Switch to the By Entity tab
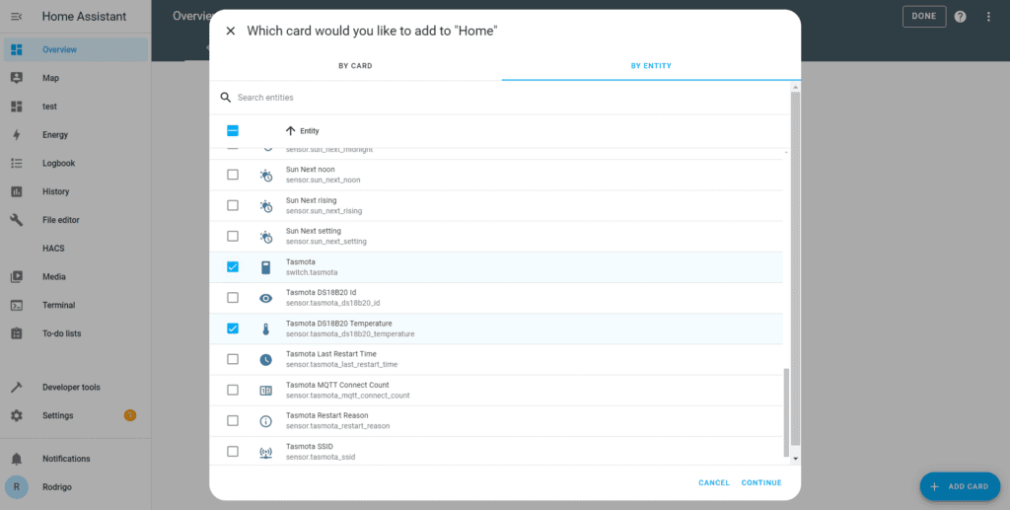1010x510 pixels. pos(651,66)
